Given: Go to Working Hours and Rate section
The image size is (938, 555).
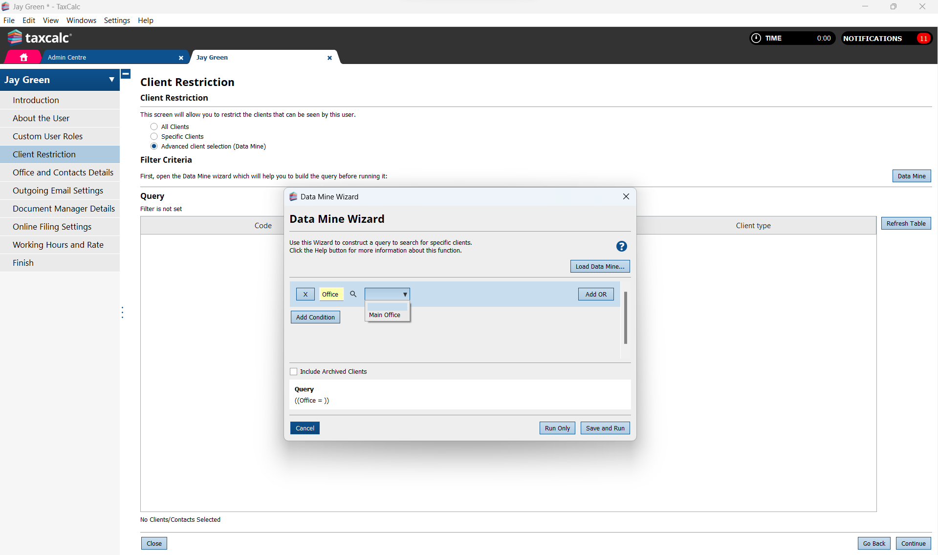Looking at the screenshot, I should pos(58,245).
